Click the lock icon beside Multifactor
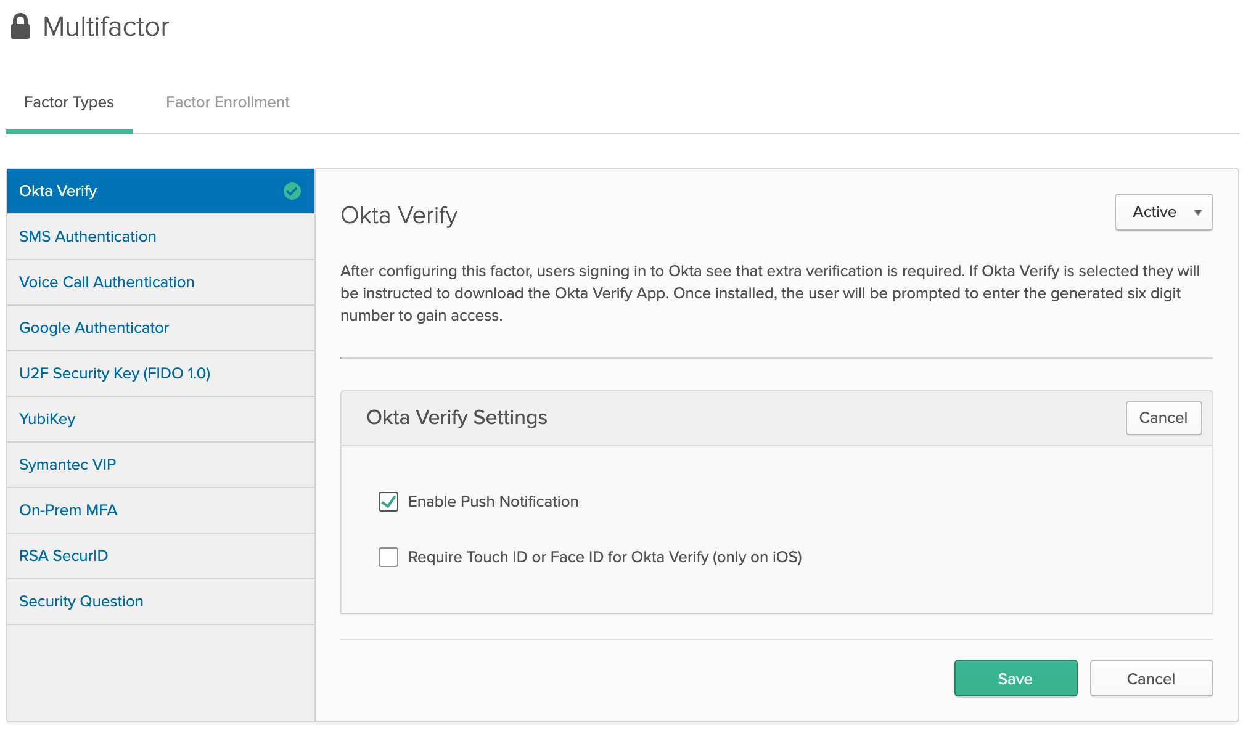 tap(20, 27)
